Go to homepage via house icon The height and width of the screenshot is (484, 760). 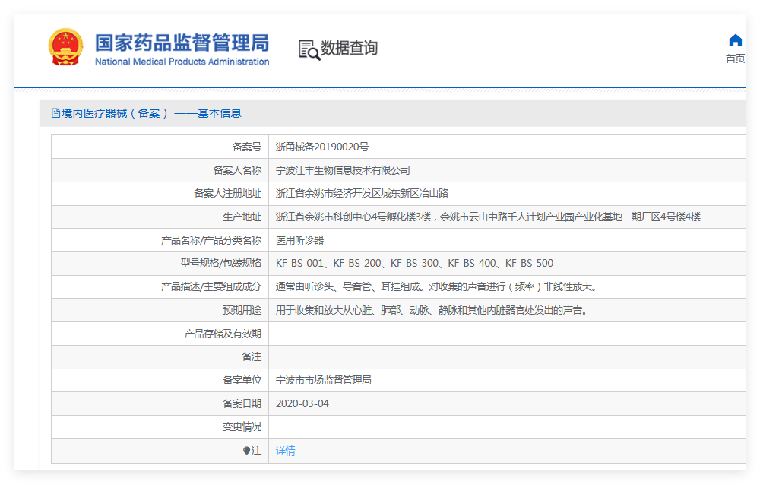735,40
